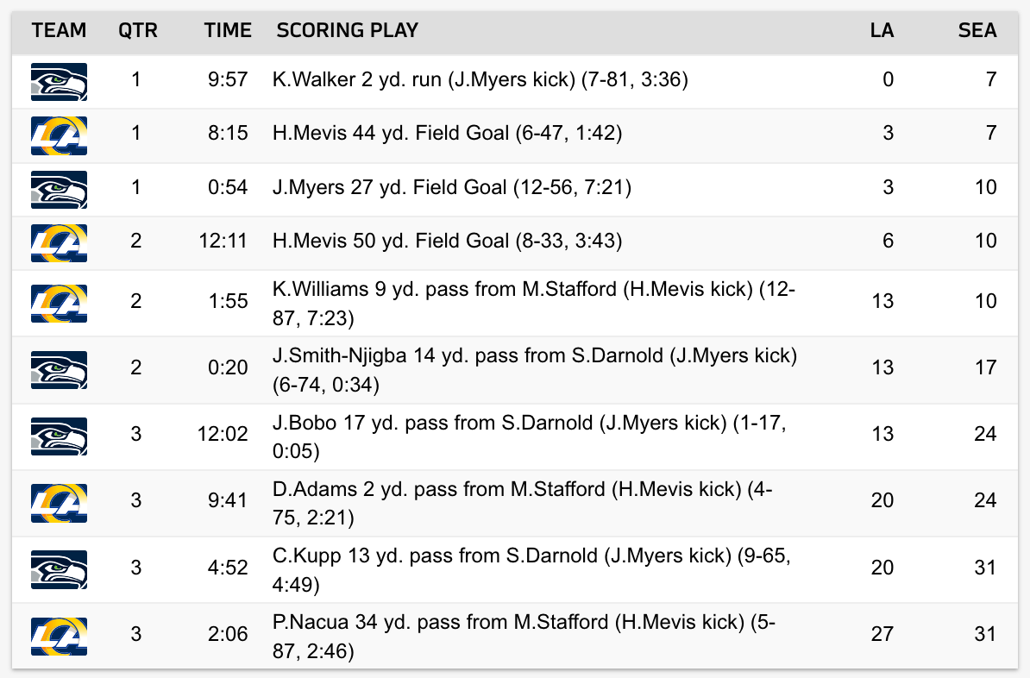1030x678 pixels.
Task: Click the SCORING PLAY column header
Action: (x=347, y=30)
